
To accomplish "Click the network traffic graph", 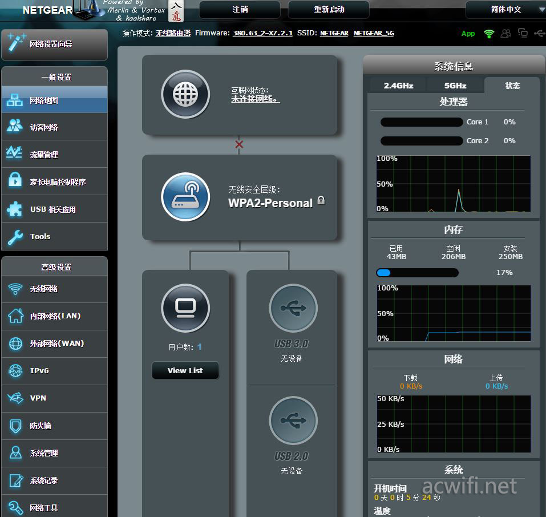I will click(454, 424).
